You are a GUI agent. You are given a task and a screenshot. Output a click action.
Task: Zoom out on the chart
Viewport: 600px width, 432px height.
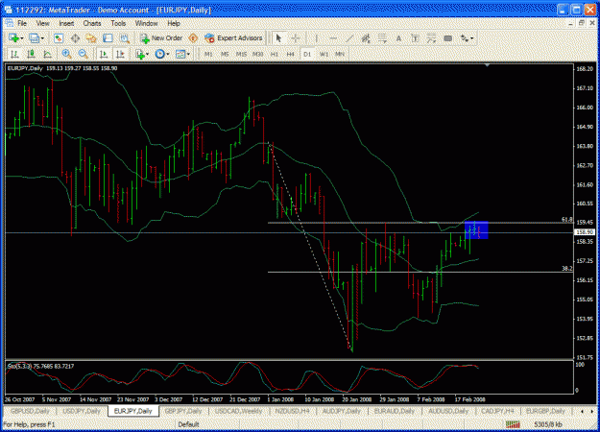click(83, 54)
